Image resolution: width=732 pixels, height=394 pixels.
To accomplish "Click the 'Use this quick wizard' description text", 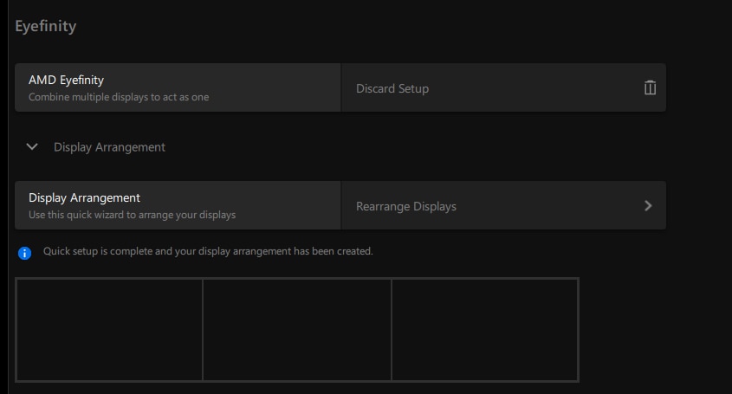I will [132, 215].
